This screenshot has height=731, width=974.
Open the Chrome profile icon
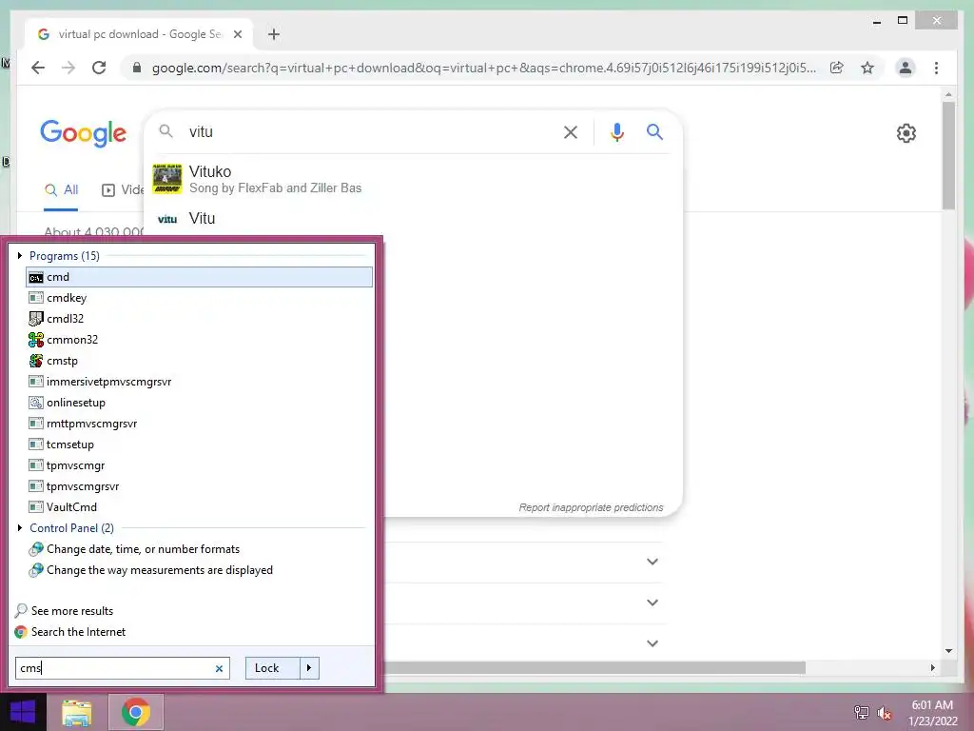coord(906,68)
